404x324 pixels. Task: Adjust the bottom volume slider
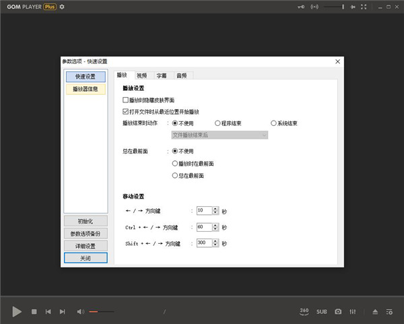pos(102,312)
